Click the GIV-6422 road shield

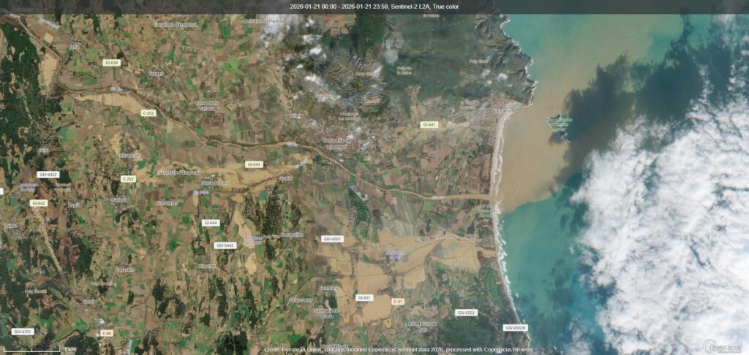pyautogui.click(x=48, y=175)
